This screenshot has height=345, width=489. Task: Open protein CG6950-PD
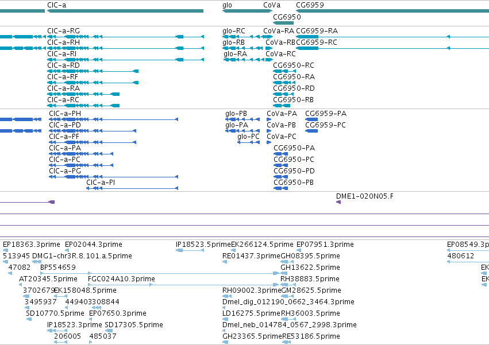(x=294, y=172)
